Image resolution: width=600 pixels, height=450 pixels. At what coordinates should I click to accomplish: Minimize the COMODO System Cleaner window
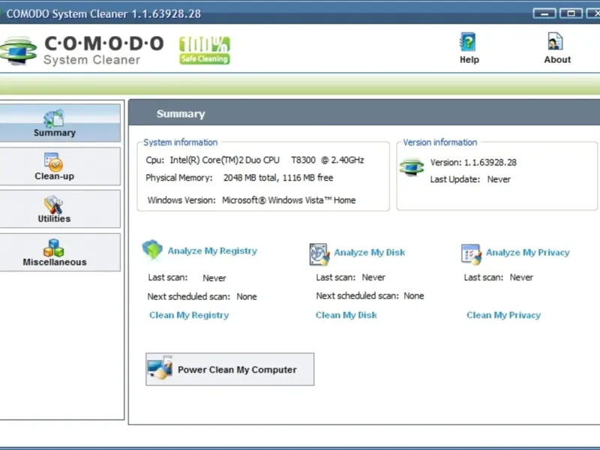tap(544, 13)
